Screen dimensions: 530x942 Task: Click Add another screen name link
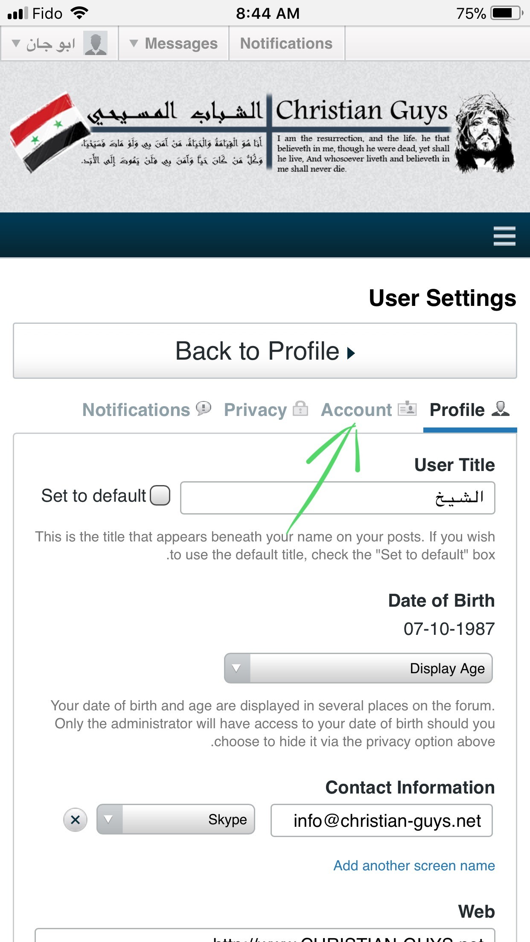(414, 866)
